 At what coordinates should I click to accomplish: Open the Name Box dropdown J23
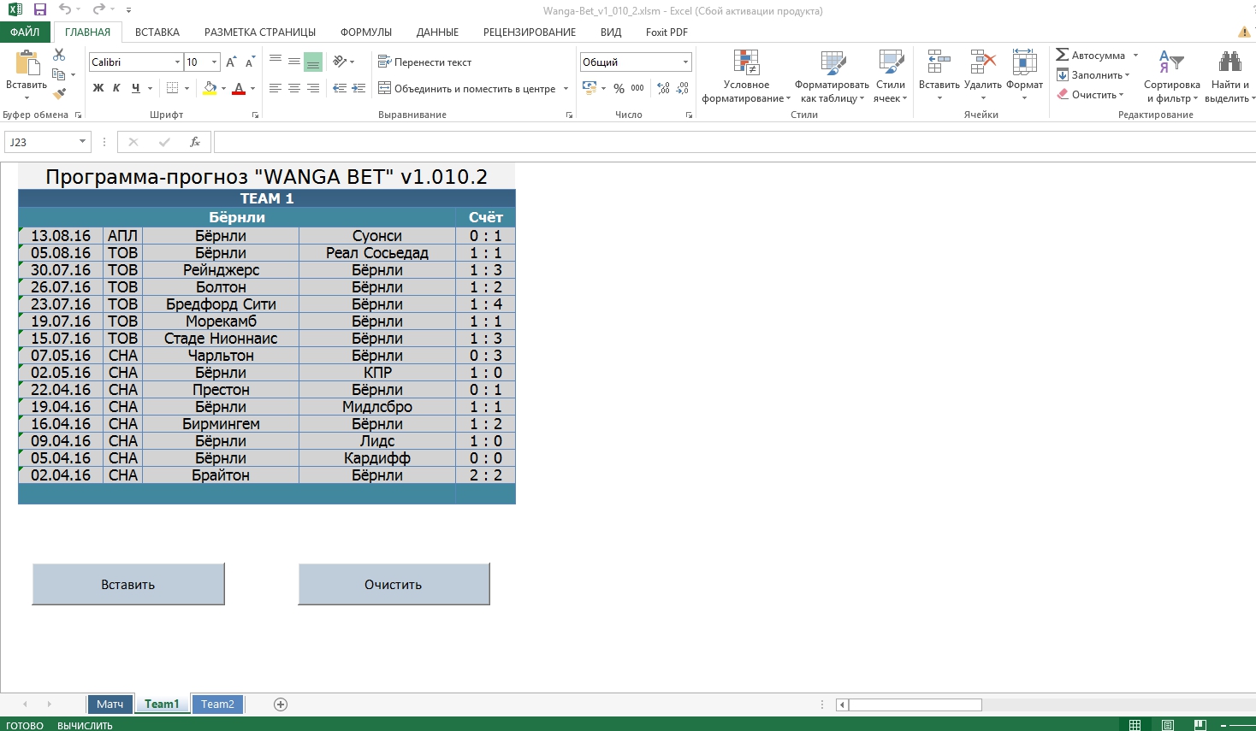coord(82,142)
